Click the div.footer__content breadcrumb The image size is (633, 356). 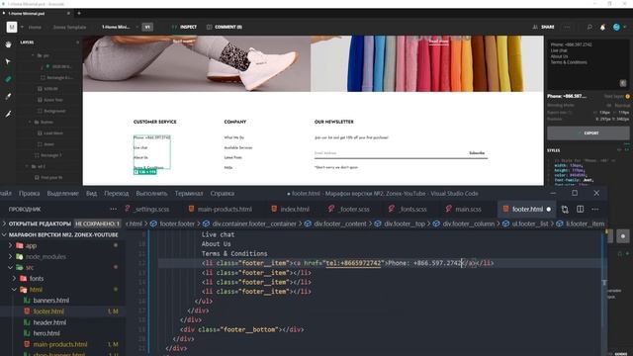pyautogui.click(x=340, y=223)
